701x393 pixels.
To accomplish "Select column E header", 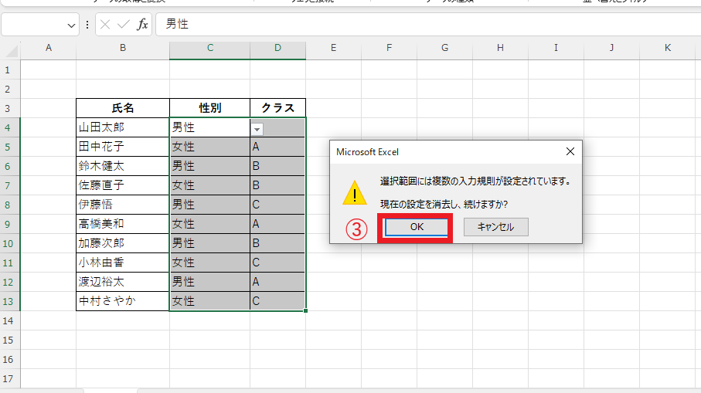I will tap(334, 48).
